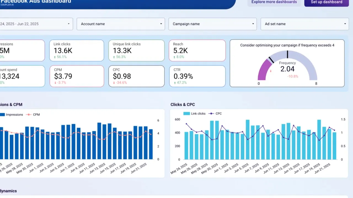Open the Account name dropdown

(121, 24)
